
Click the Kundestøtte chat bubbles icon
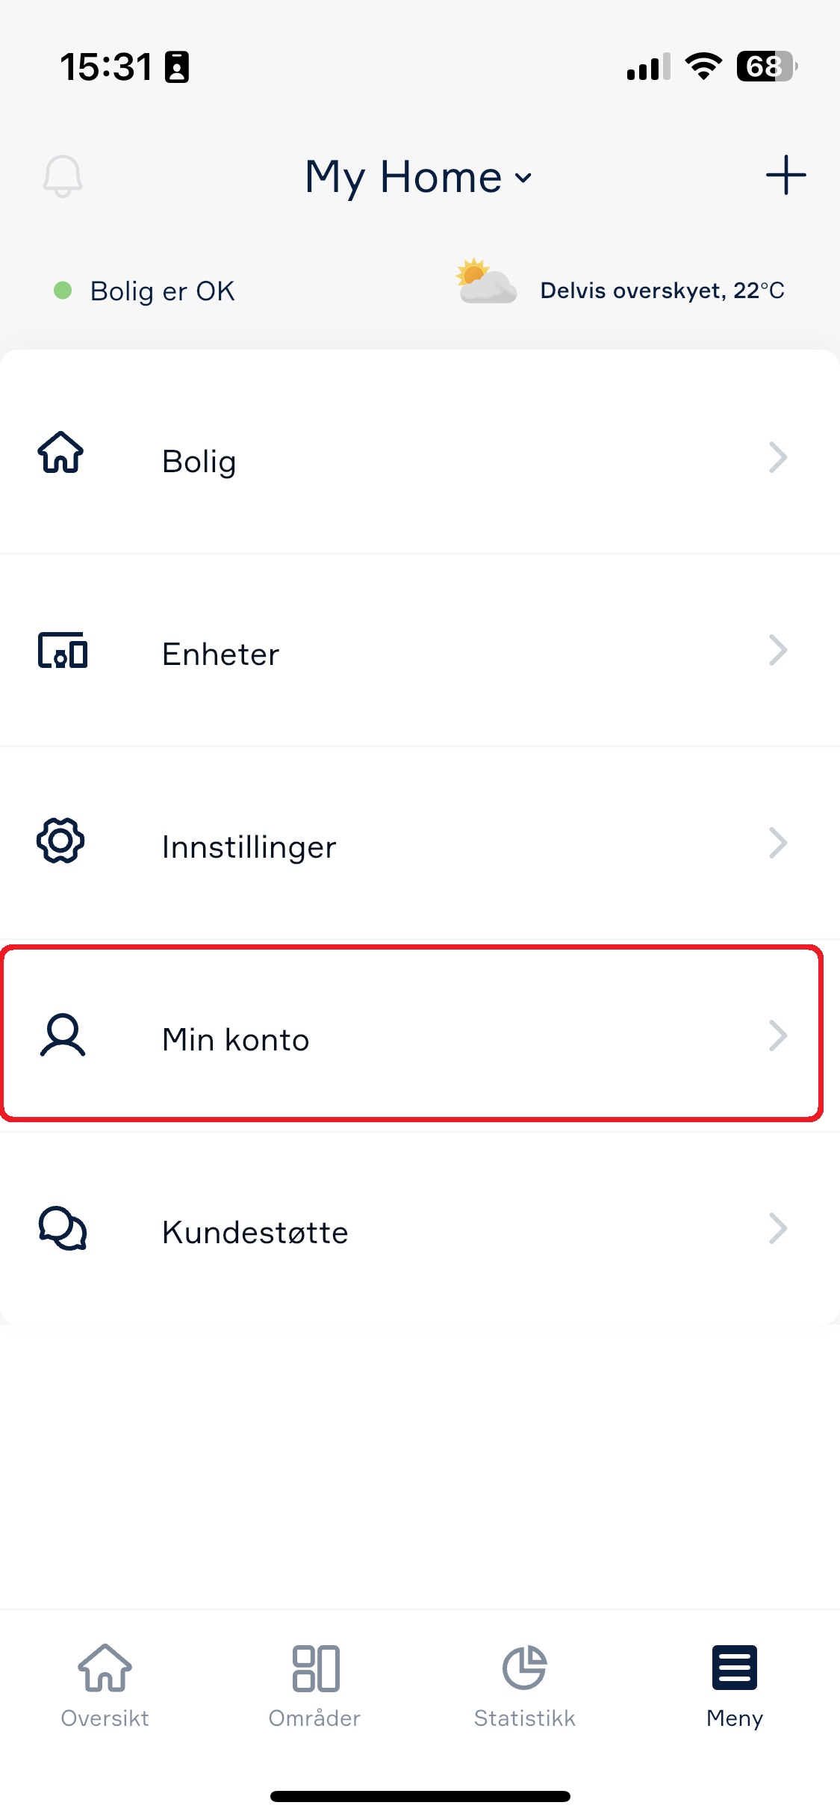pos(63,1228)
